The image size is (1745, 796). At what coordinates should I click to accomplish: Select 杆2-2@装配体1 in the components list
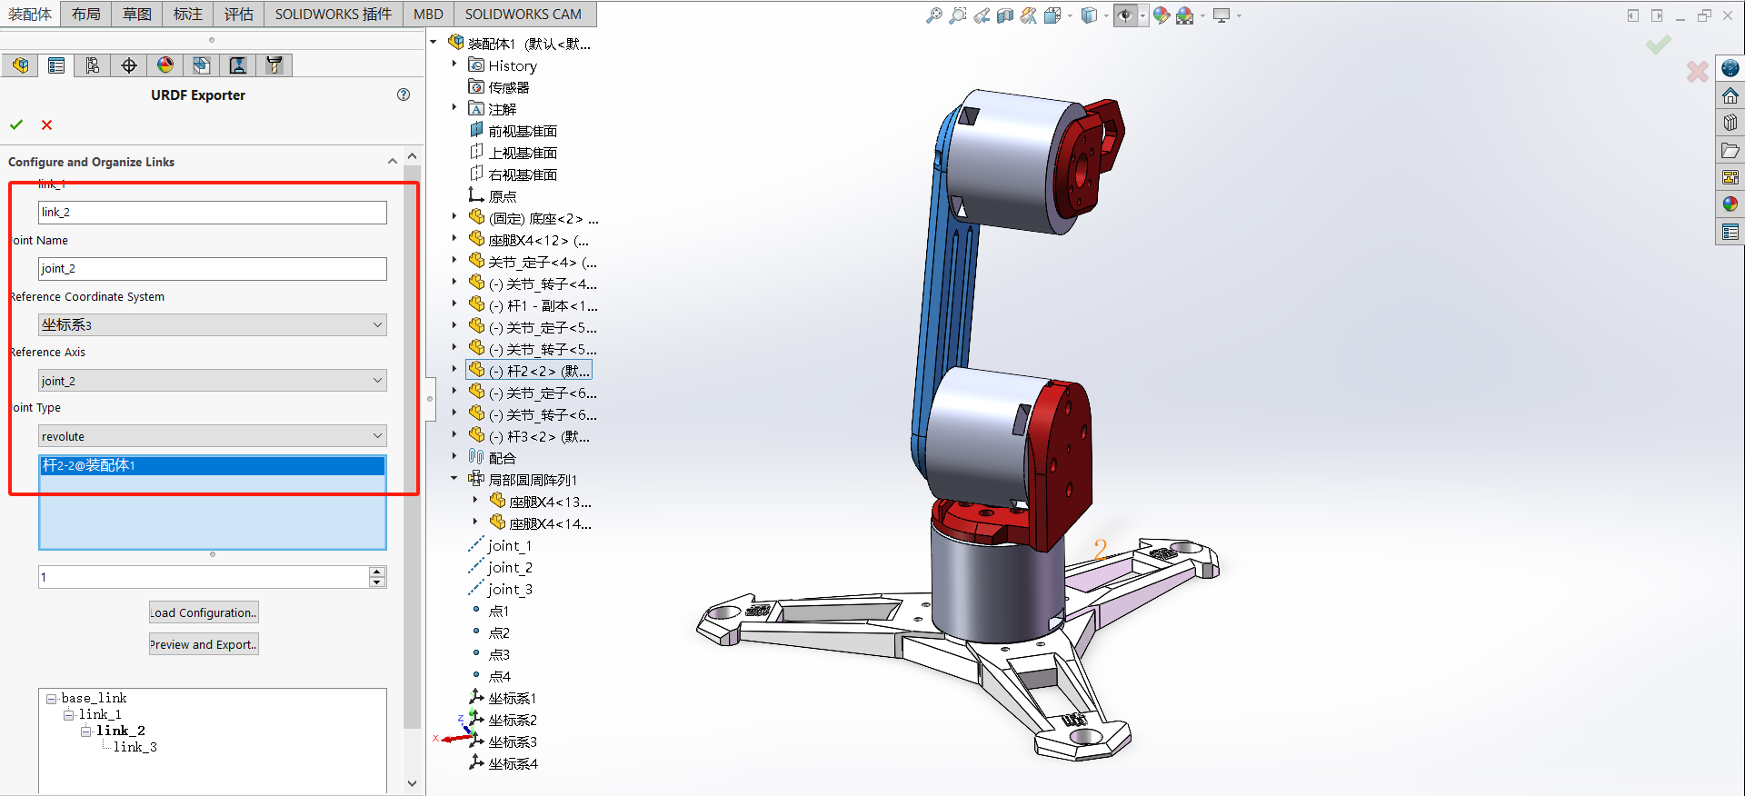(213, 465)
